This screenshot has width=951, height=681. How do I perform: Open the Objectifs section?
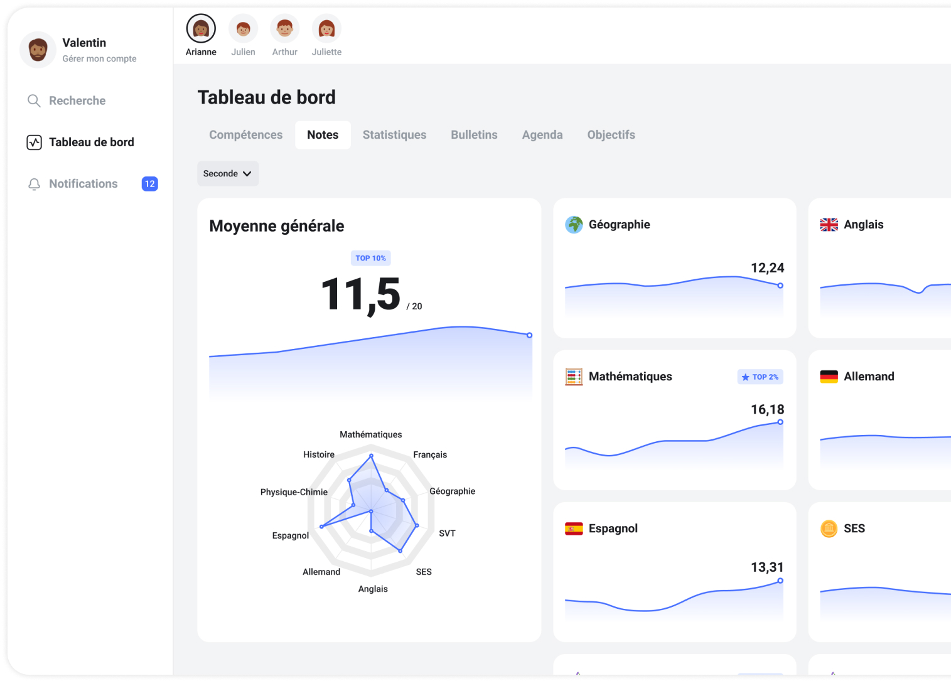[x=611, y=134]
